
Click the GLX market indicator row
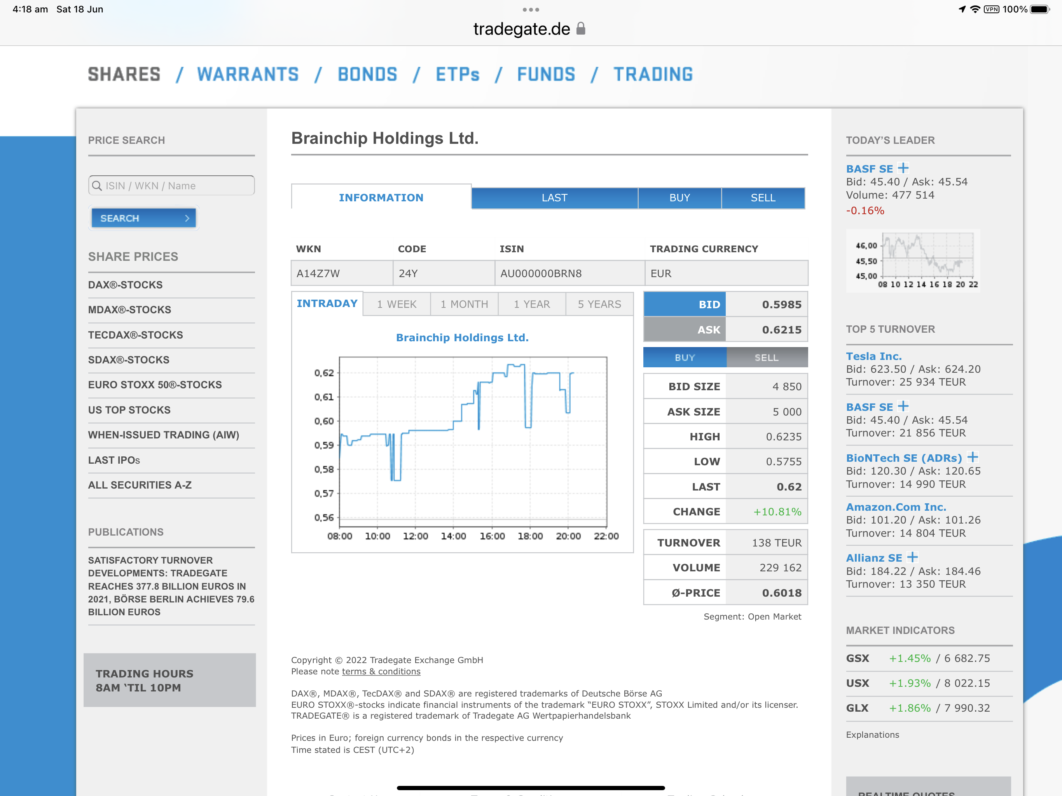point(929,708)
